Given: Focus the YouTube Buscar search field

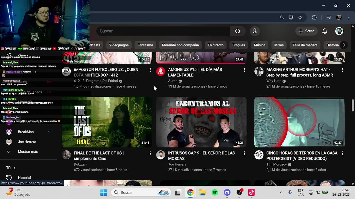Looking at the screenshot, I should click(163, 31).
